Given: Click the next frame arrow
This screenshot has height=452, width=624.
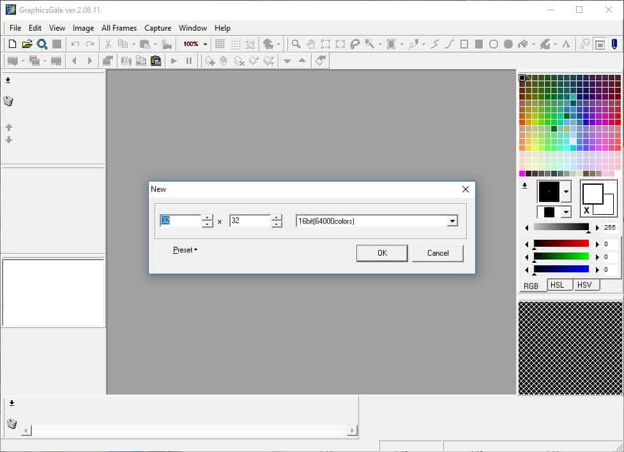Looking at the screenshot, I should [x=89, y=61].
